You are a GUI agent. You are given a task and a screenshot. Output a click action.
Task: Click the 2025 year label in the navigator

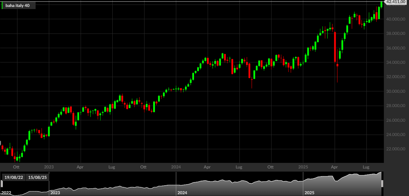(x=309, y=193)
